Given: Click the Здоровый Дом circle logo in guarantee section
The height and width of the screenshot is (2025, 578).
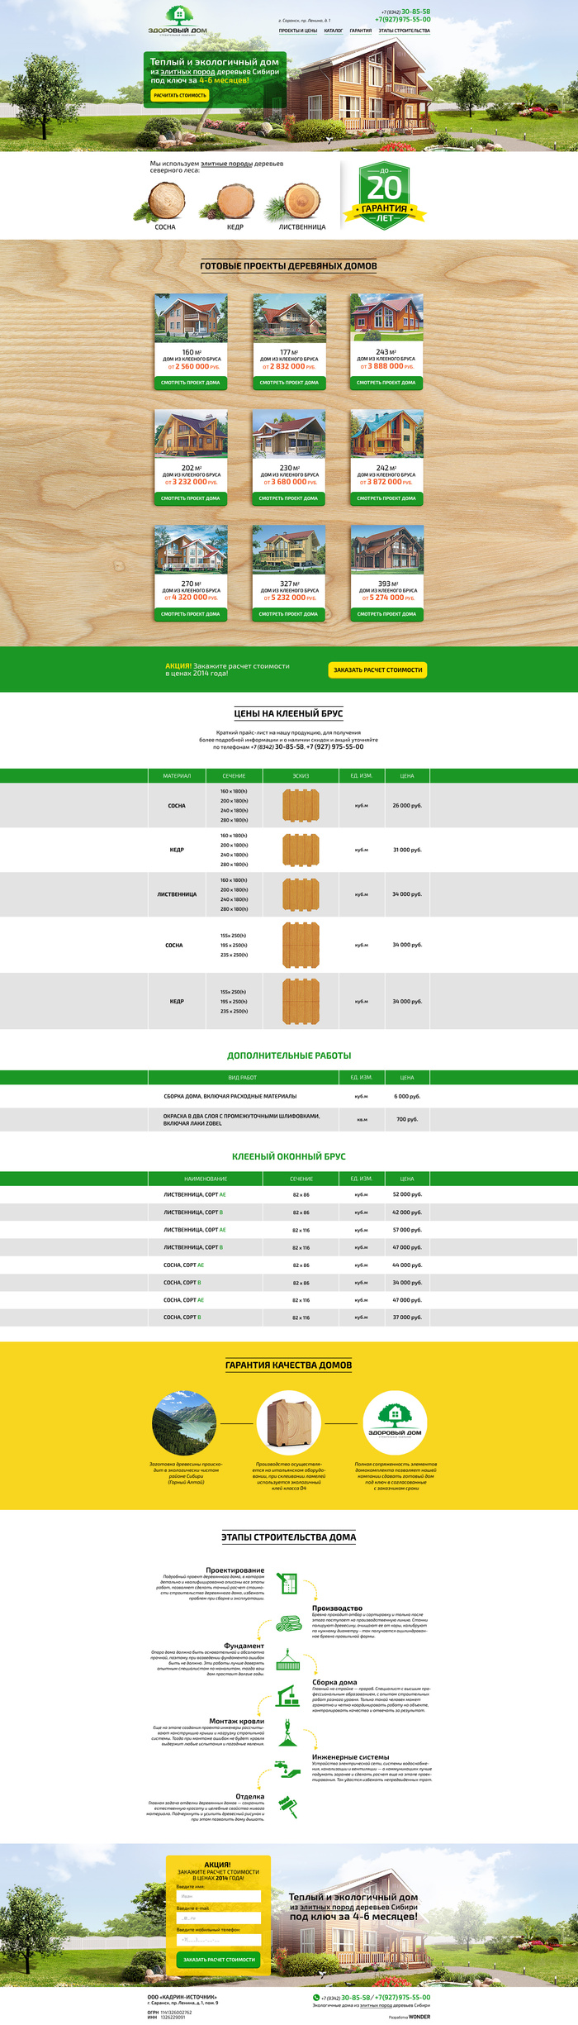Looking at the screenshot, I should pyautogui.click(x=395, y=1423).
